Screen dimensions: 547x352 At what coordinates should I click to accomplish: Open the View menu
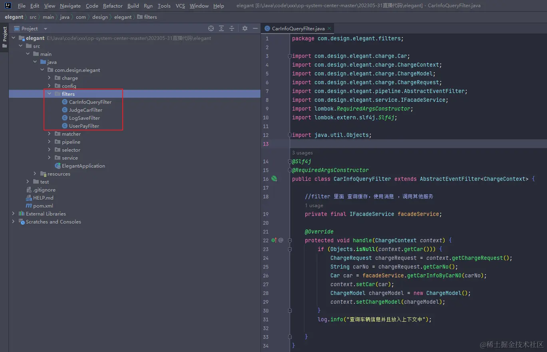tap(50, 6)
